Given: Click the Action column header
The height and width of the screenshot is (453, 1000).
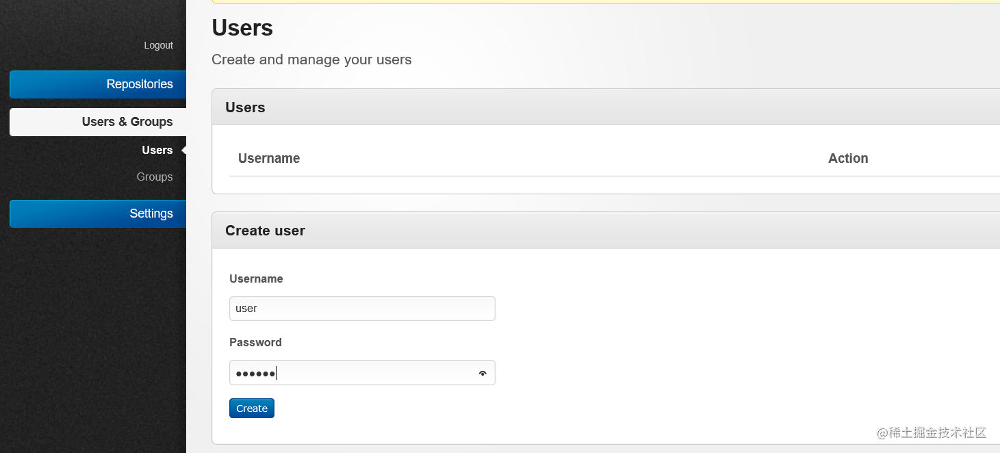Looking at the screenshot, I should coord(847,158).
